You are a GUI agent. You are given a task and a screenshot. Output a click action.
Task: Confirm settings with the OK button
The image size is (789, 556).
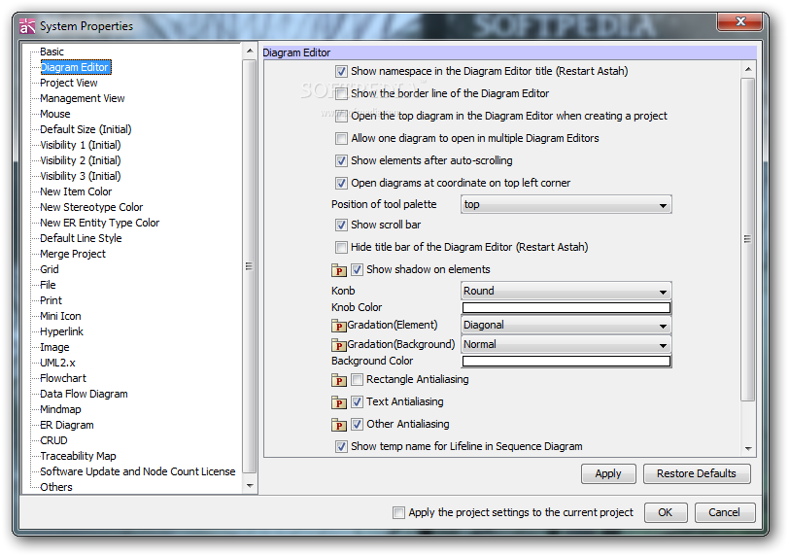pyautogui.click(x=666, y=512)
